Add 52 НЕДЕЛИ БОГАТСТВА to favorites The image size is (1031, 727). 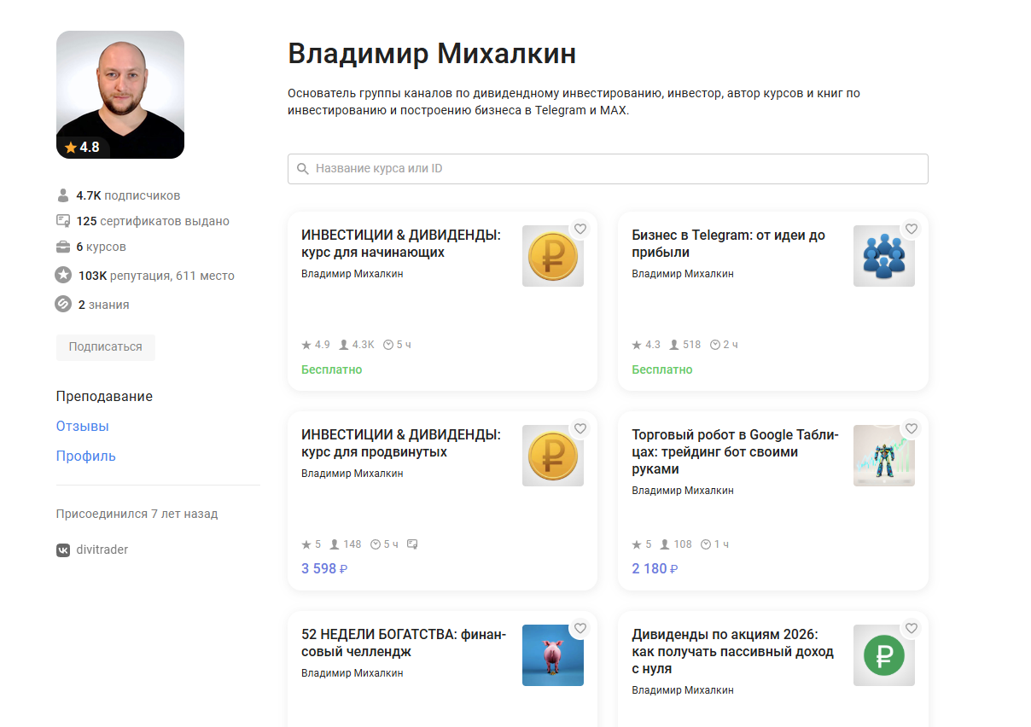click(580, 628)
